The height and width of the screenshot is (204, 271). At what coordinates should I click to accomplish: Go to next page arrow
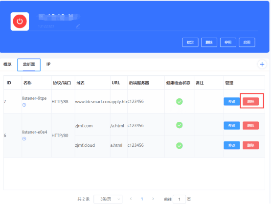(153, 199)
